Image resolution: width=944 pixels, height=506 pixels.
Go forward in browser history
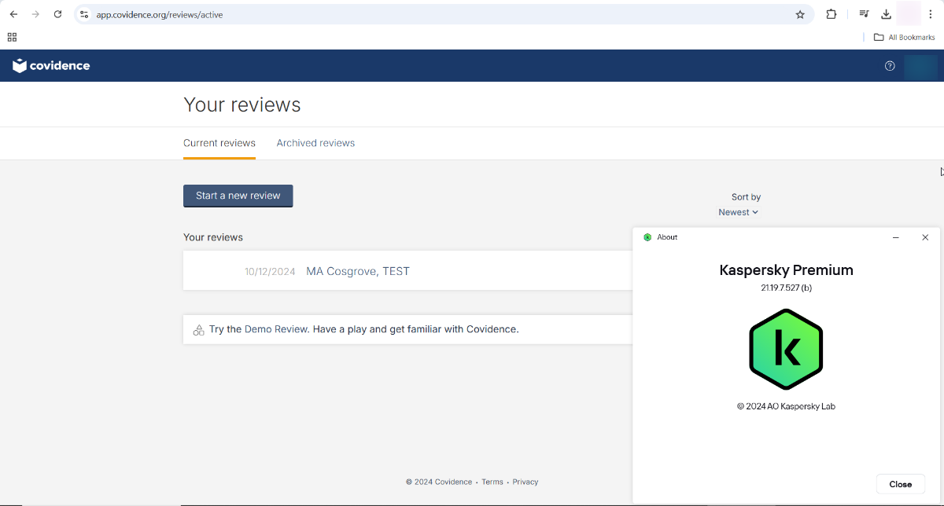tap(35, 14)
